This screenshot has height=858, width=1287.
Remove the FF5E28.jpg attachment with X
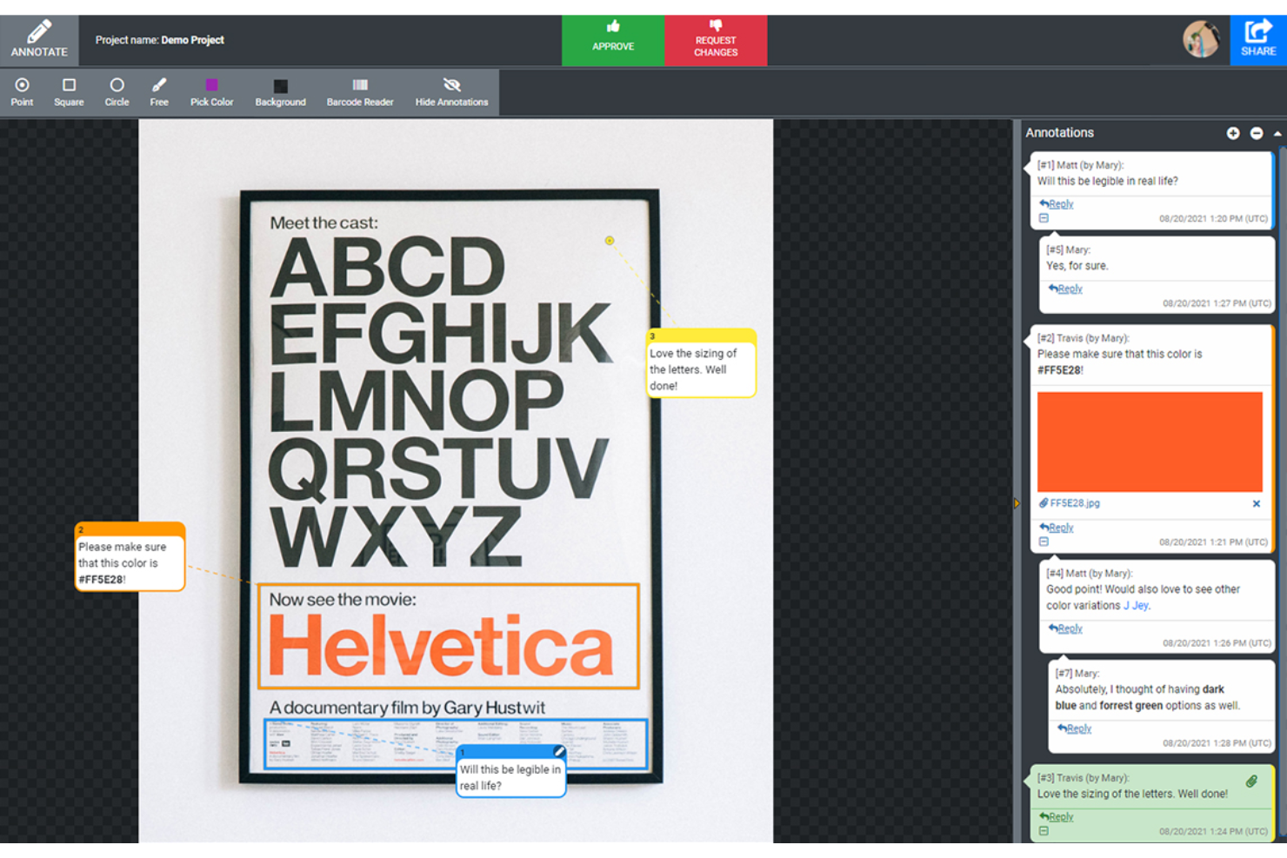[x=1257, y=503]
